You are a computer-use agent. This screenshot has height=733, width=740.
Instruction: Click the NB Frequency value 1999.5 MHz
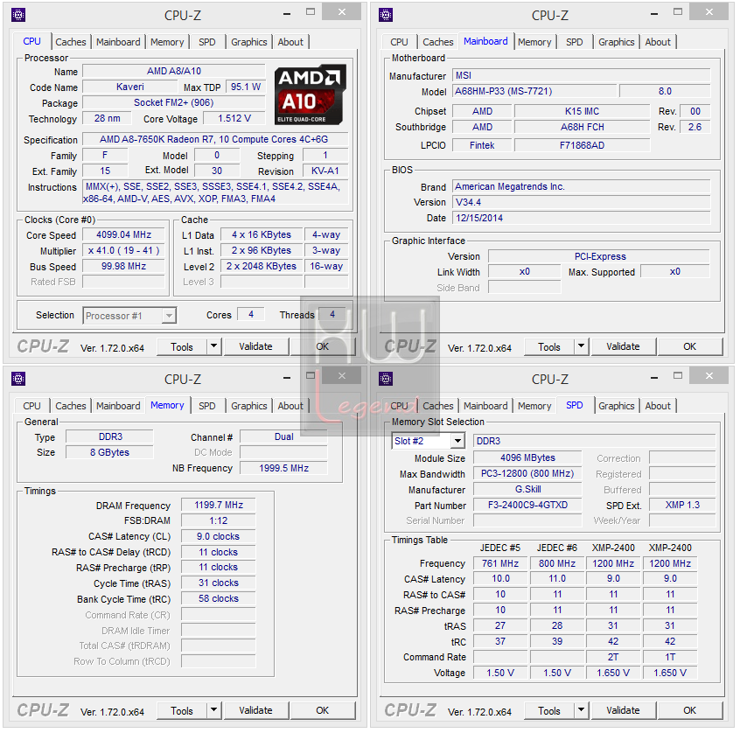pos(283,468)
